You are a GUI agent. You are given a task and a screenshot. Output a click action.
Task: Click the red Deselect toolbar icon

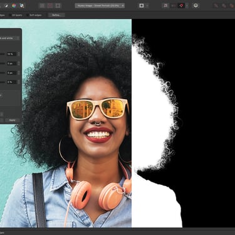(x=50, y=6)
